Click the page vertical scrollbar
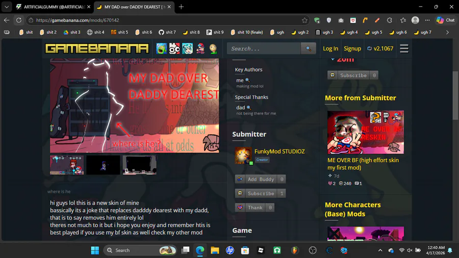 tap(455, 95)
